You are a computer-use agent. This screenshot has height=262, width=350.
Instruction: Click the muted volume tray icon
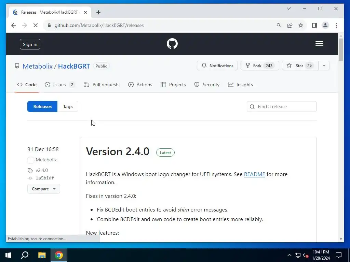coord(306,255)
